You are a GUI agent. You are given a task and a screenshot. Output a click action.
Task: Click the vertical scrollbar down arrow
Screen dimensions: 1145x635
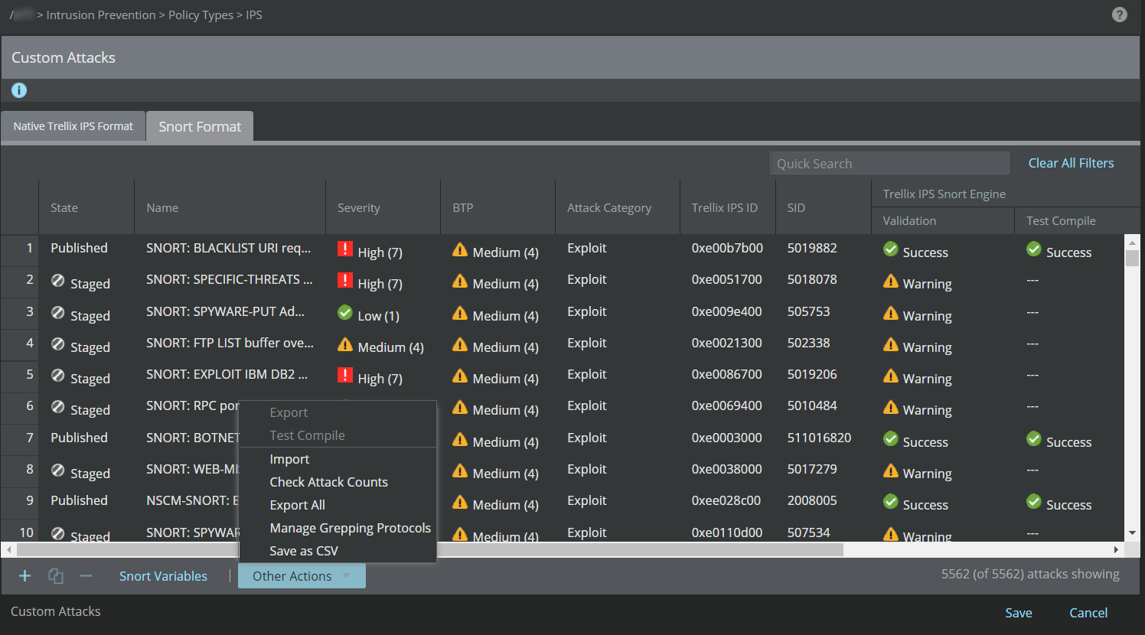[x=1132, y=533]
